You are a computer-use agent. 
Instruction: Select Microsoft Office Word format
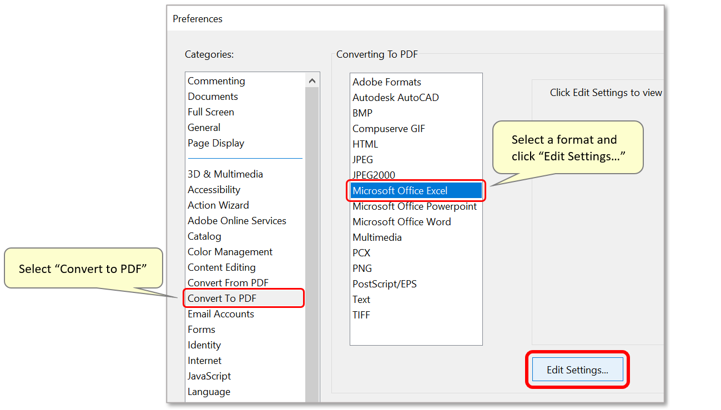(x=401, y=221)
